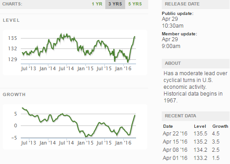Click the 135 gridline label on Level chart
This screenshot has height=164, width=230.
[x=13, y=38]
